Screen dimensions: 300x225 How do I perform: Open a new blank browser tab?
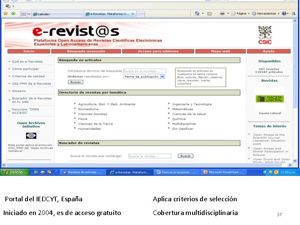141,14
